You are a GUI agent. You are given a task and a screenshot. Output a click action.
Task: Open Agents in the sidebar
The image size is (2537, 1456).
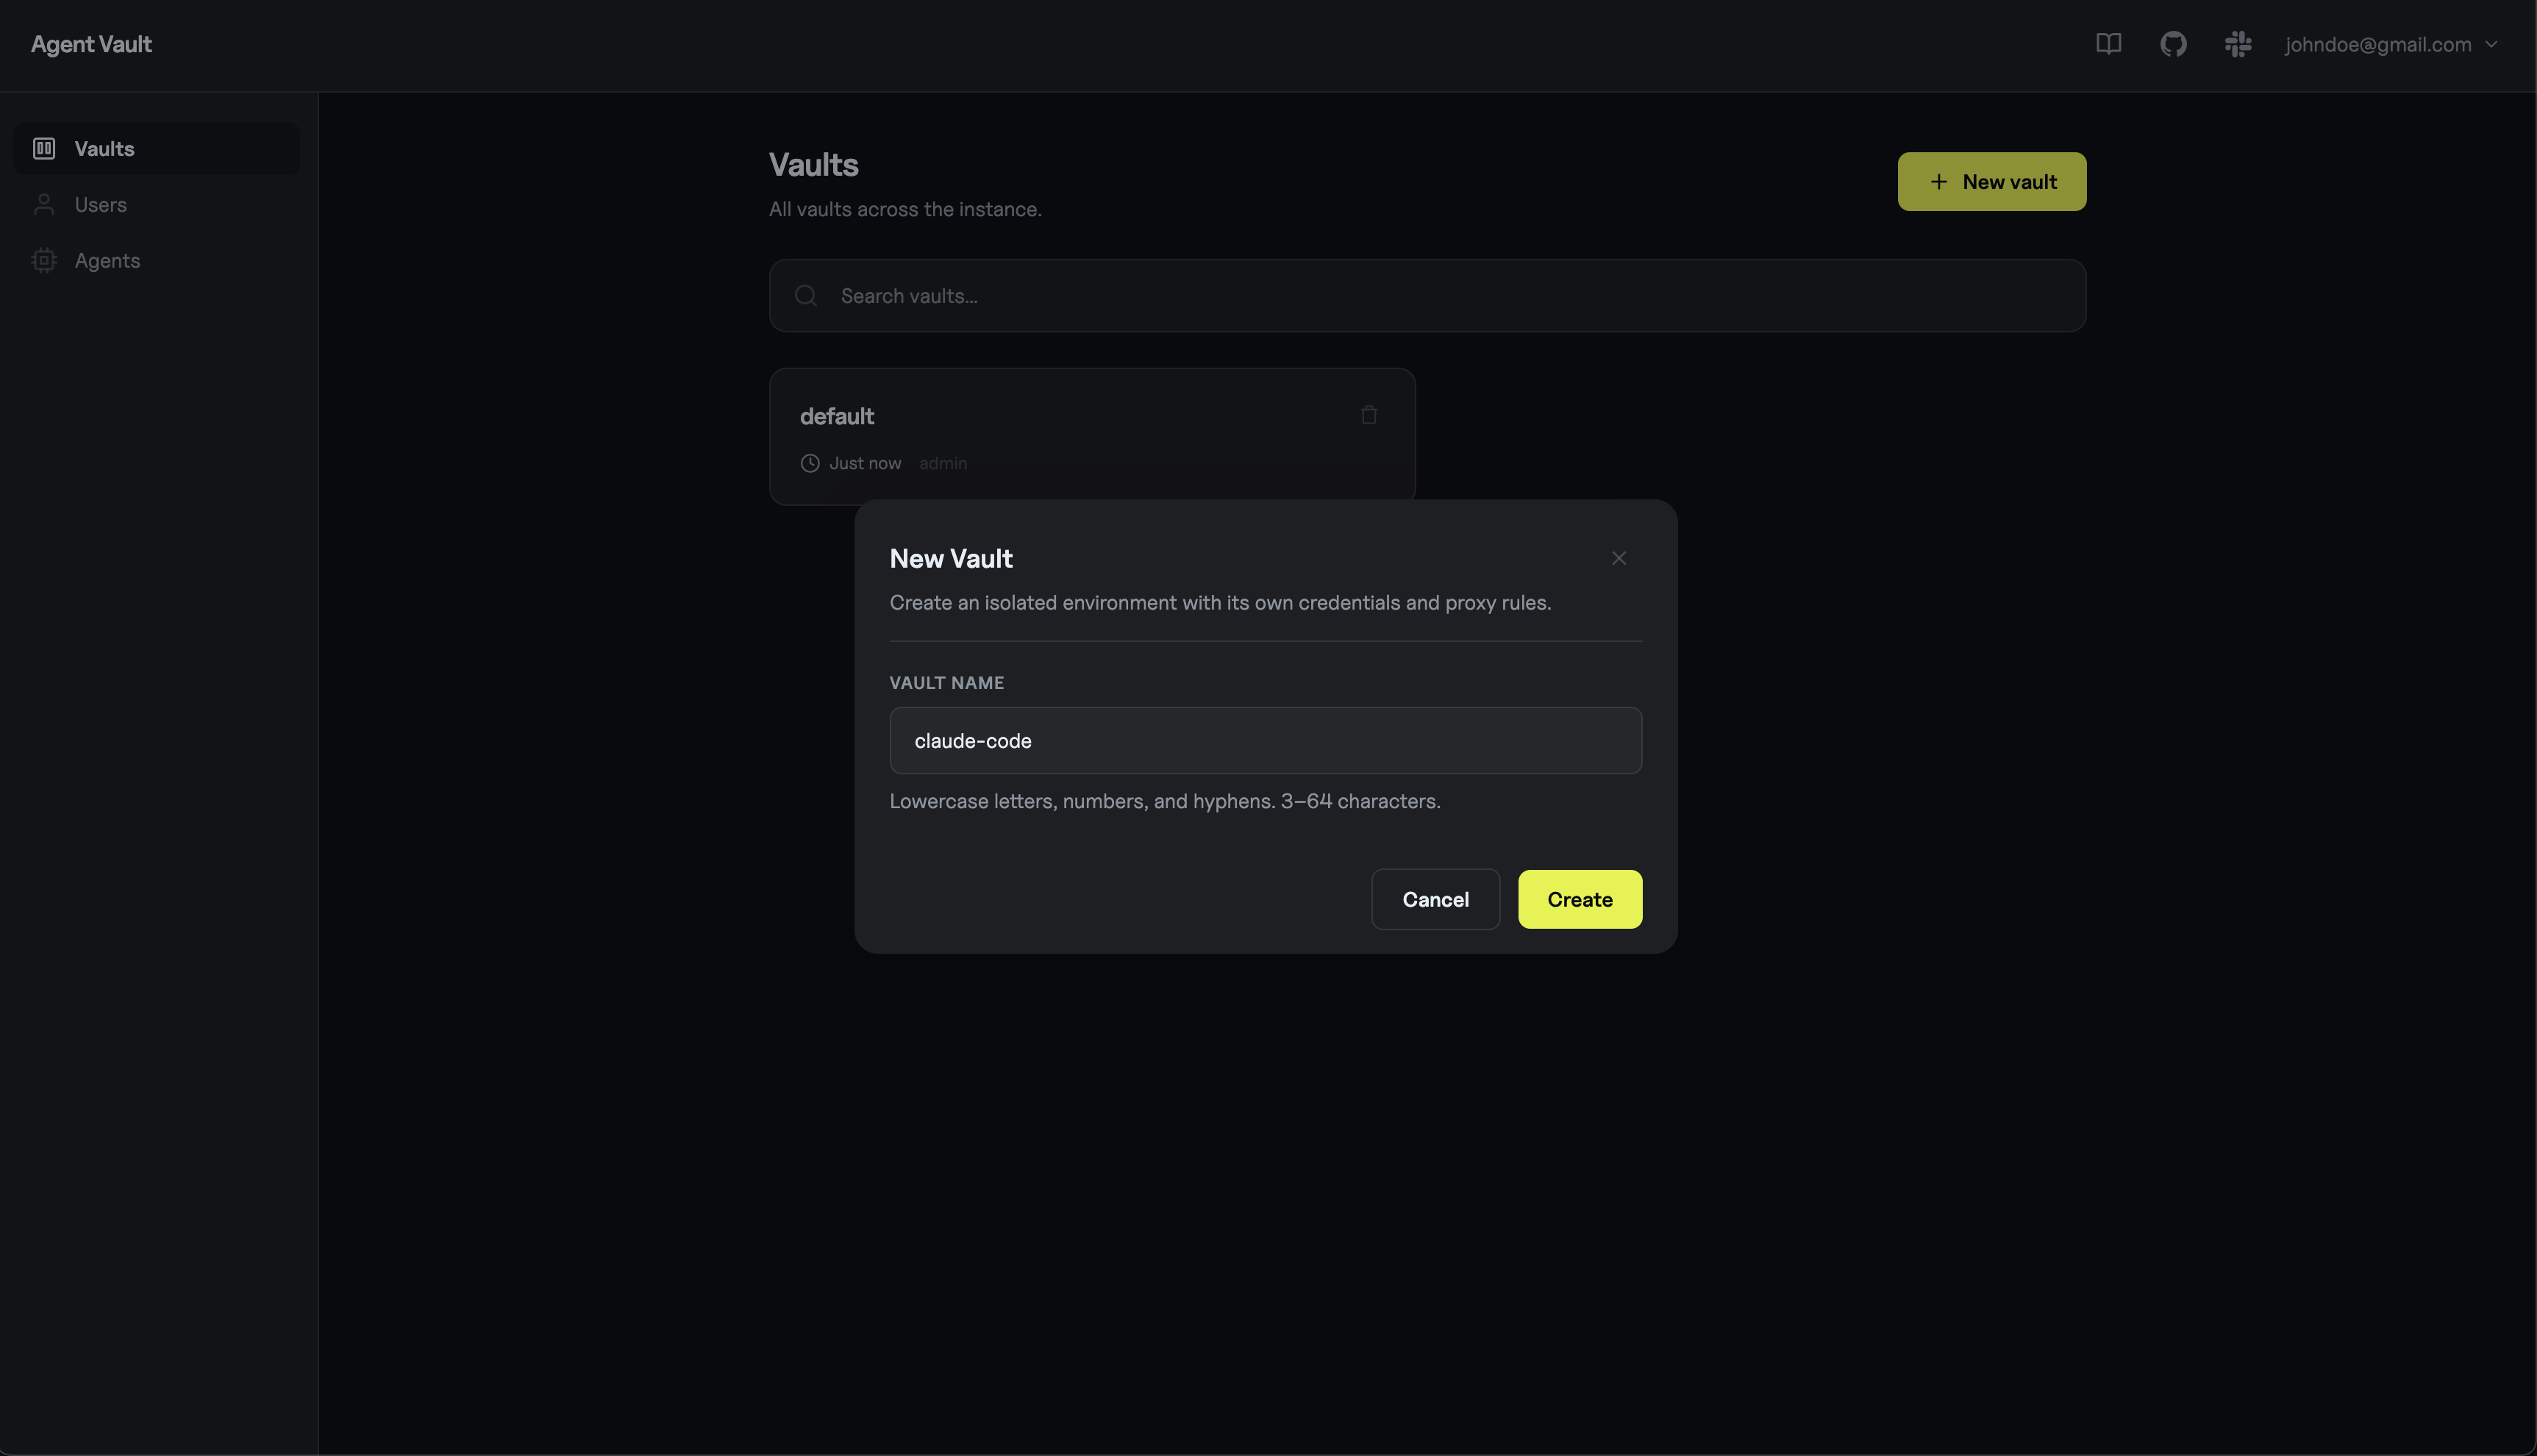(156, 260)
